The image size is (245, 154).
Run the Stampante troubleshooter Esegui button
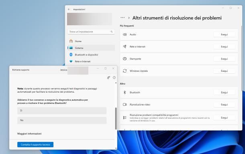click(225, 59)
